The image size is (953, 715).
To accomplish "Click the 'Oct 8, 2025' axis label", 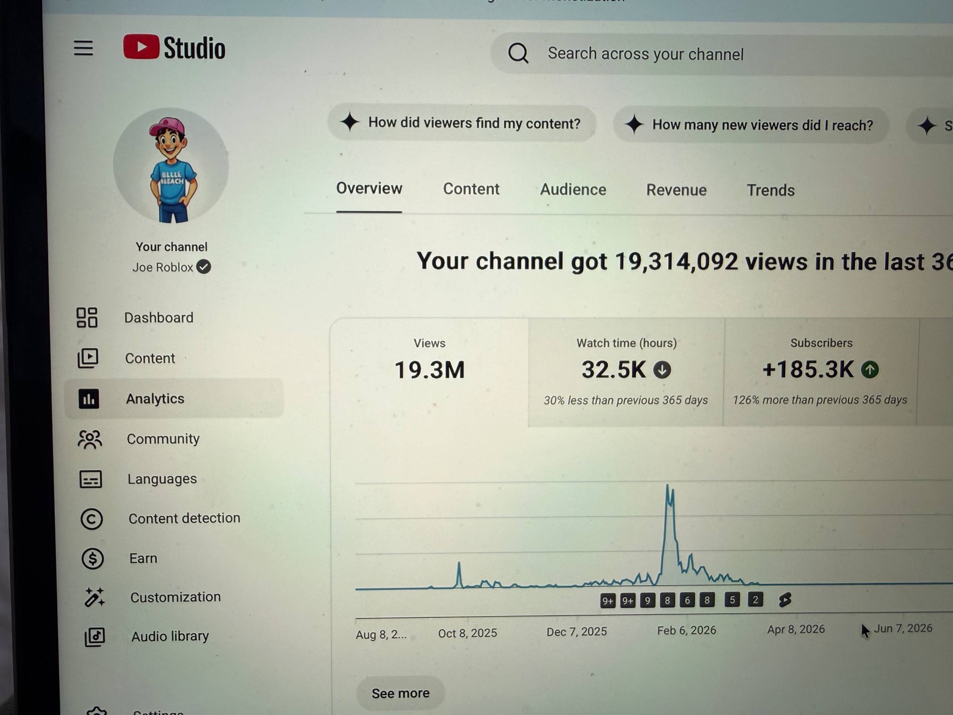I will coord(468,633).
